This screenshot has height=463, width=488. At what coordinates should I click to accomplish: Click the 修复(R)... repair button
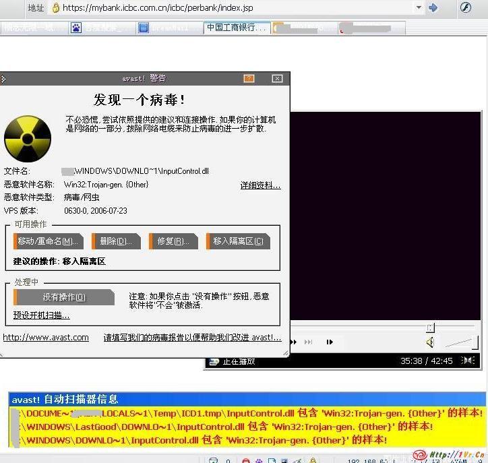[173, 241]
